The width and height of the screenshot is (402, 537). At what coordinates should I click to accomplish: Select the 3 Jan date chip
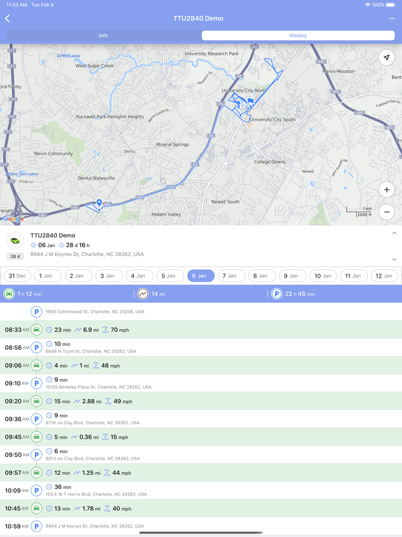pyautogui.click(x=109, y=276)
